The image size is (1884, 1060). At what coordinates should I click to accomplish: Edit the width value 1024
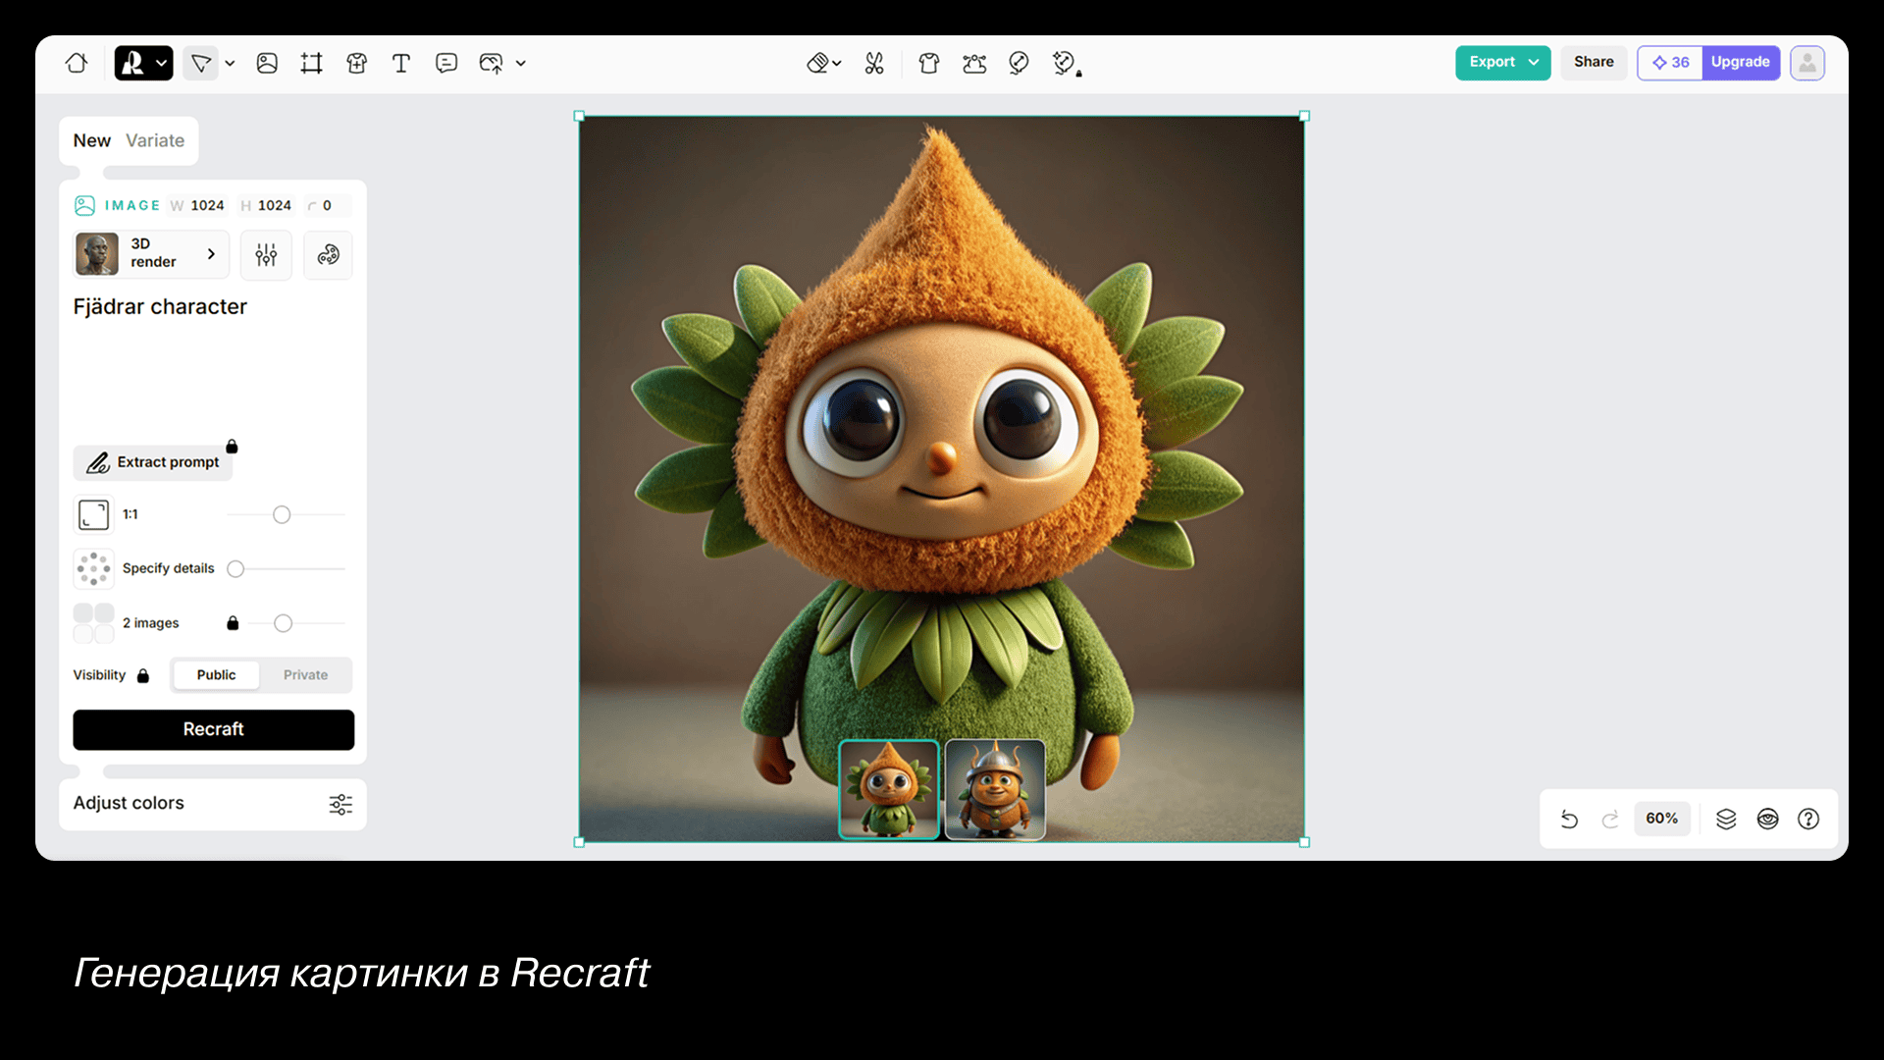point(207,205)
